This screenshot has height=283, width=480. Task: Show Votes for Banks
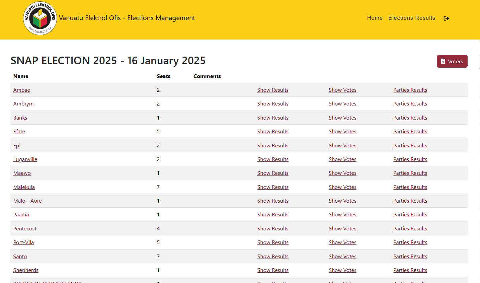[342, 118]
